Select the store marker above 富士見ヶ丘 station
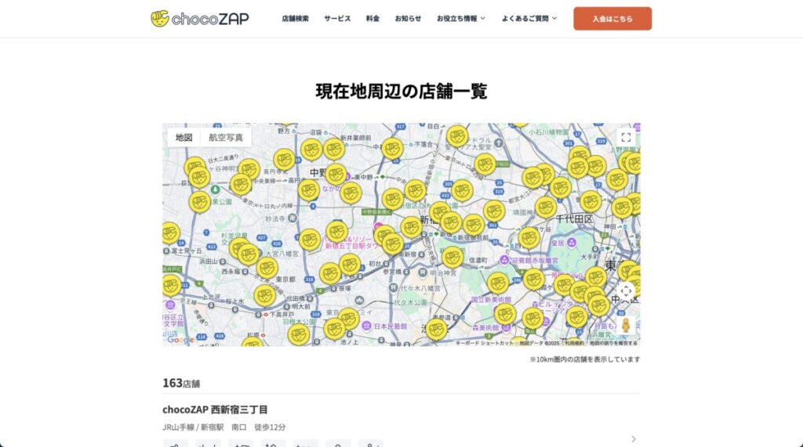This screenshot has width=803, height=447. [169, 233]
